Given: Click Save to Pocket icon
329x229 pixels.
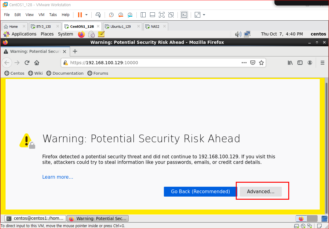Looking at the screenshot, I should click(x=253, y=63).
